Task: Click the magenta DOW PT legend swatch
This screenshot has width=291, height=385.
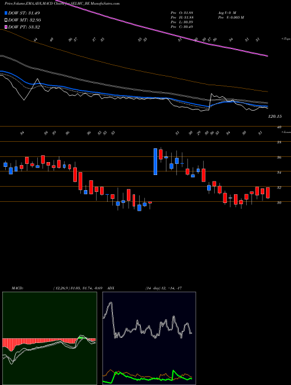Action: click(6, 27)
